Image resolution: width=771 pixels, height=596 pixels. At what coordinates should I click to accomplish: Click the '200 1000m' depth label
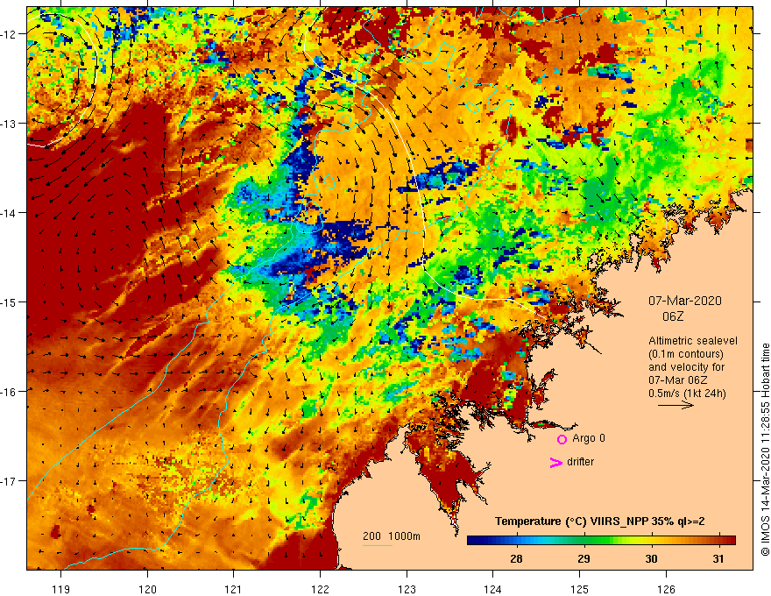pos(392,536)
